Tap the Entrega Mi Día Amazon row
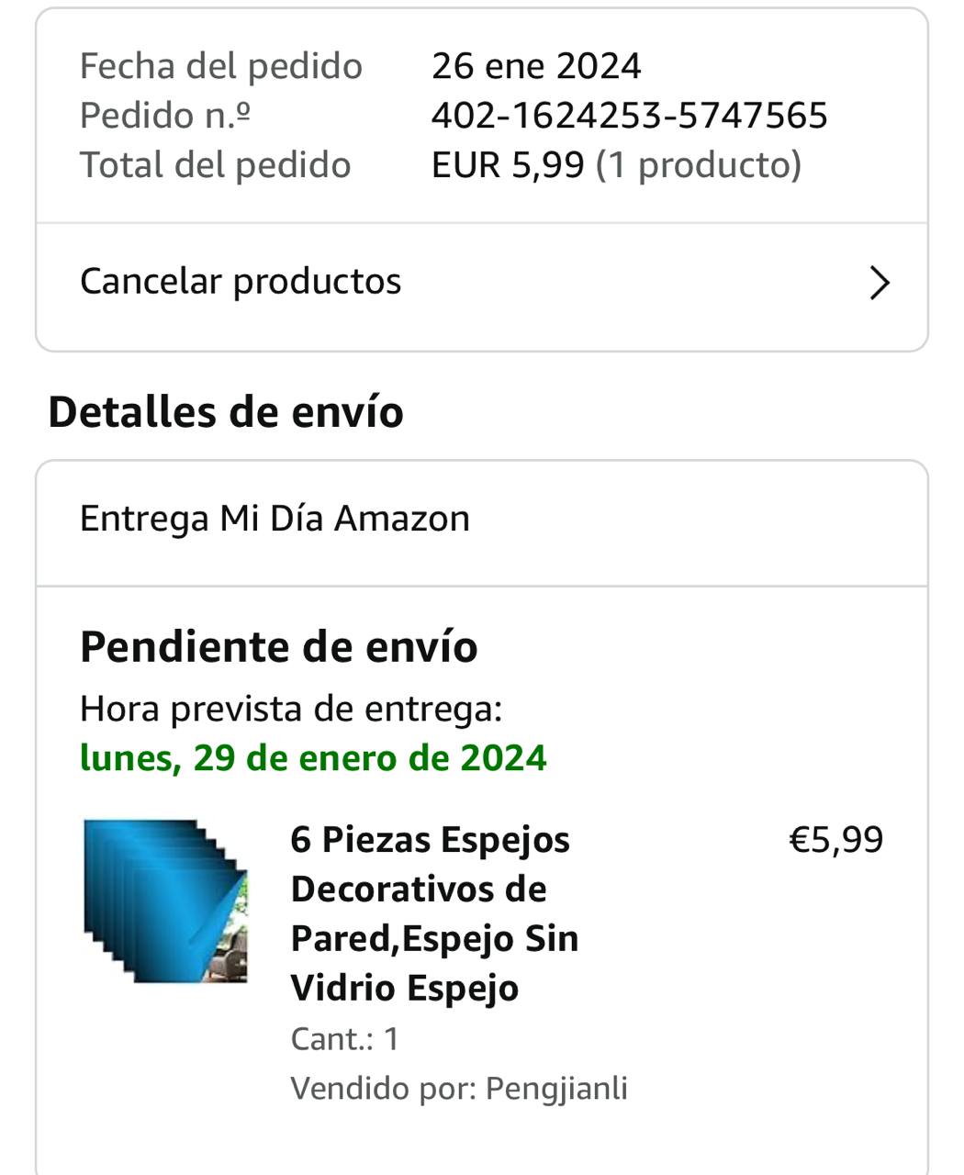This screenshot has height=1175, width=964. click(x=482, y=520)
